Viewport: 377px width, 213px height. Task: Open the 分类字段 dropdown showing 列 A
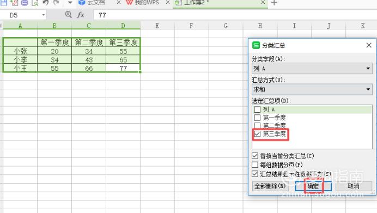tap(312, 69)
